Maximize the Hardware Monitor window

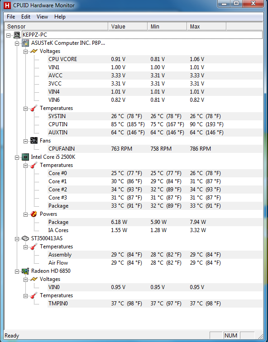(236, 4)
